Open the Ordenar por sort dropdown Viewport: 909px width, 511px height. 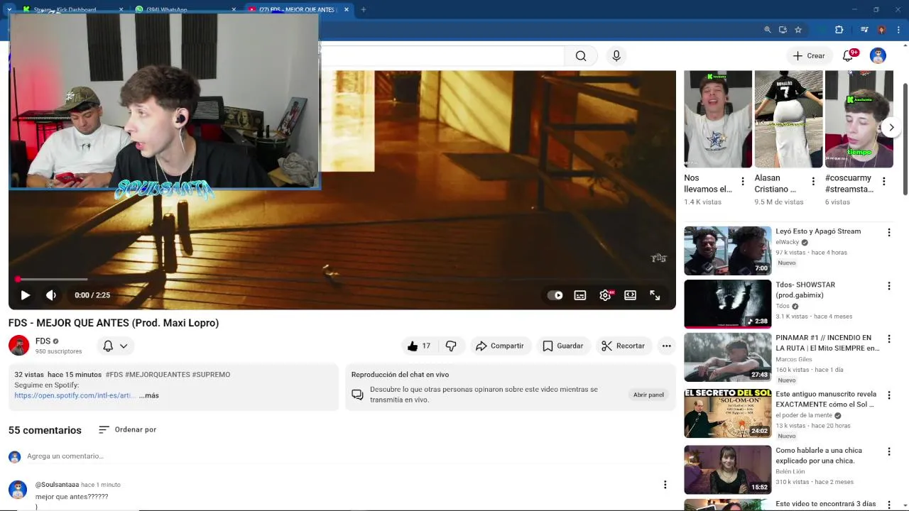point(127,429)
